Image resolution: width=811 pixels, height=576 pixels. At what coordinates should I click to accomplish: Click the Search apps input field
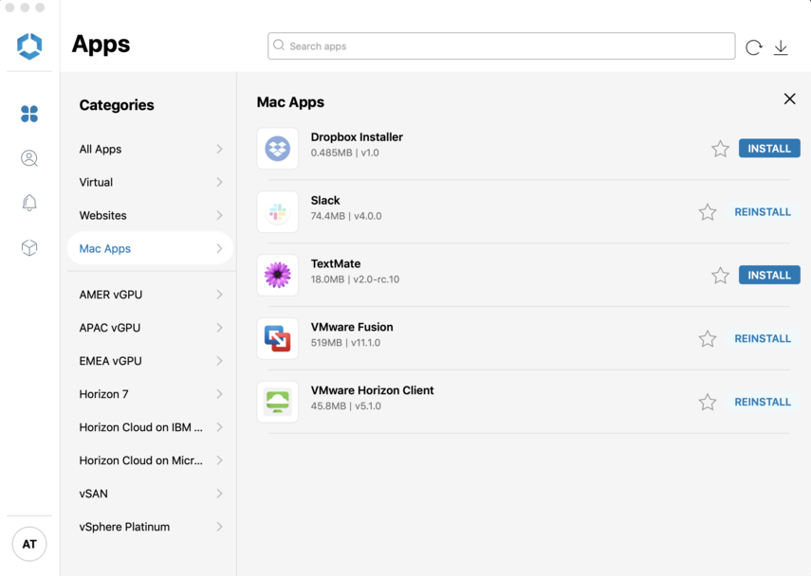(x=501, y=45)
